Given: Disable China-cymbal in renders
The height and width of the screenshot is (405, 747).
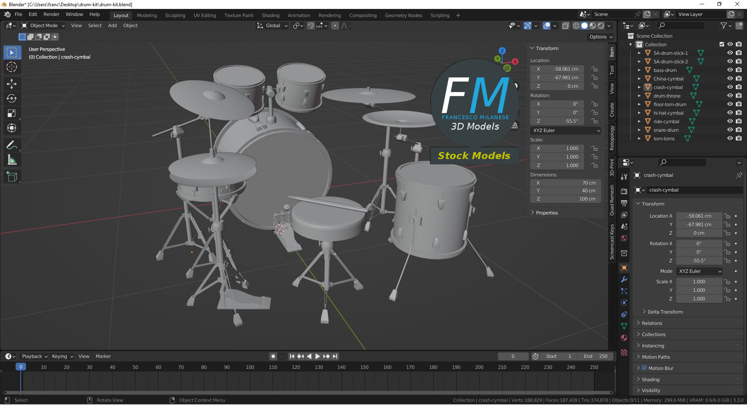Looking at the screenshot, I should tap(739, 79).
